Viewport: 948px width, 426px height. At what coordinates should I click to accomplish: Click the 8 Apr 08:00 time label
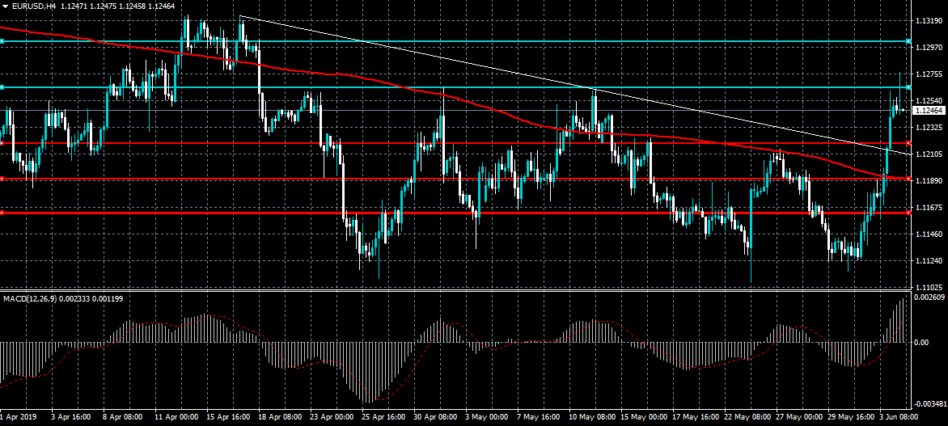click(123, 417)
